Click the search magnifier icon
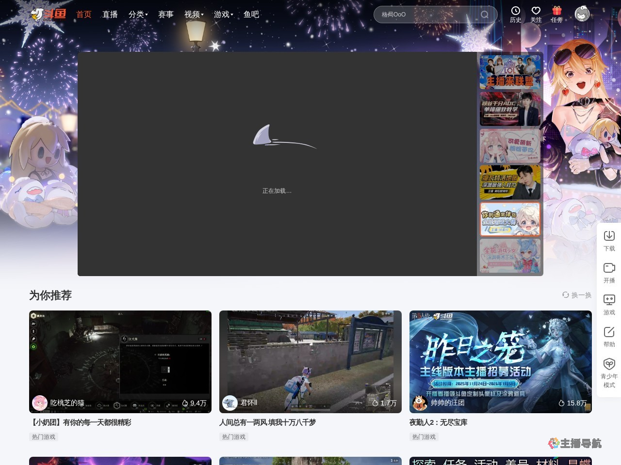 coord(485,15)
